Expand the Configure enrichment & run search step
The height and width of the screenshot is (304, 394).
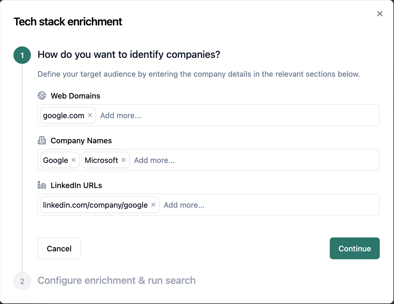coord(116,281)
